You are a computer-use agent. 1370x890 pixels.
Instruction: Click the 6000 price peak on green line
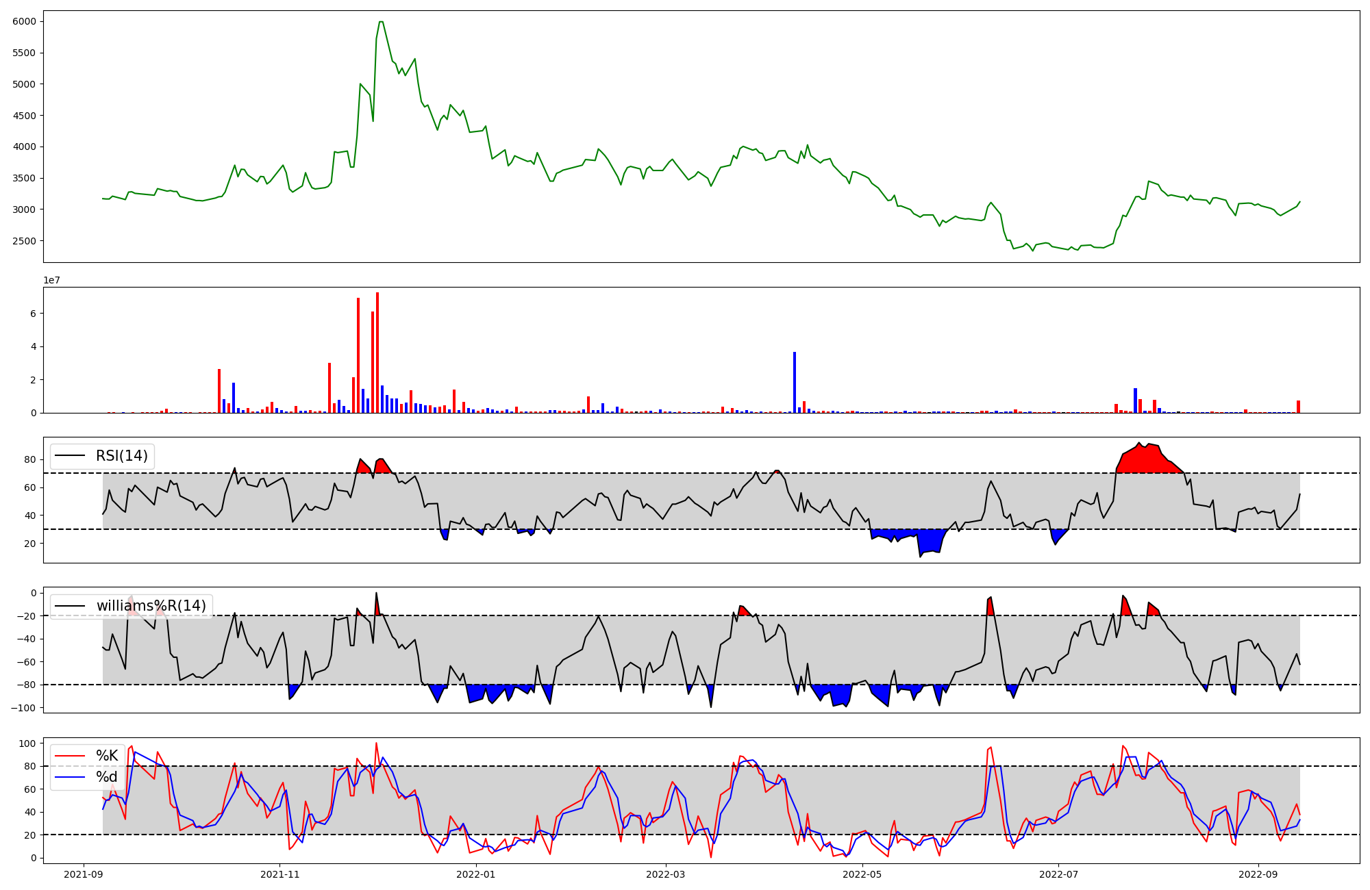381,23
